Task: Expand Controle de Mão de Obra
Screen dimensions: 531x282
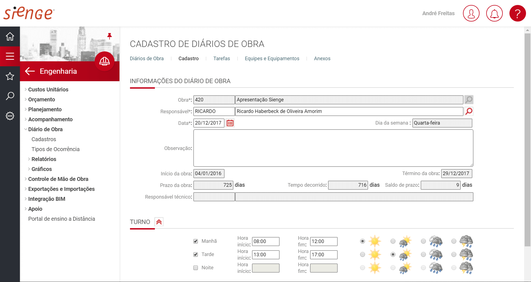Action: click(x=58, y=179)
